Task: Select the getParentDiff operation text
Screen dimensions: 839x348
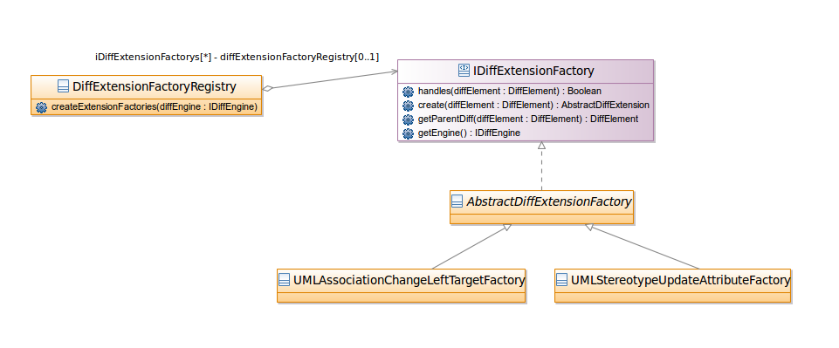Action: point(527,119)
